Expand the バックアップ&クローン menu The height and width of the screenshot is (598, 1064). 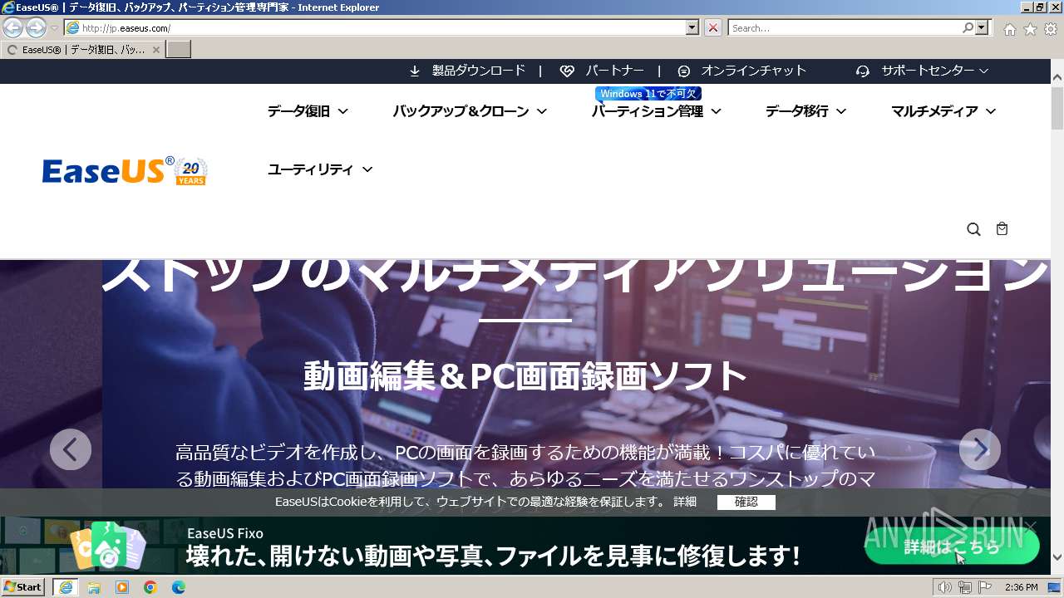point(470,111)
